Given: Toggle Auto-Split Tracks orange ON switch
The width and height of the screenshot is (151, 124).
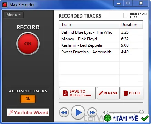Looking at the screenshot, I should [28, 99].
